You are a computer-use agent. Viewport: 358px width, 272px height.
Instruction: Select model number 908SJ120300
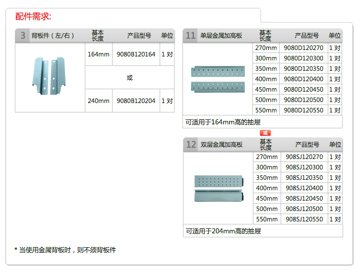pos(304,167)
